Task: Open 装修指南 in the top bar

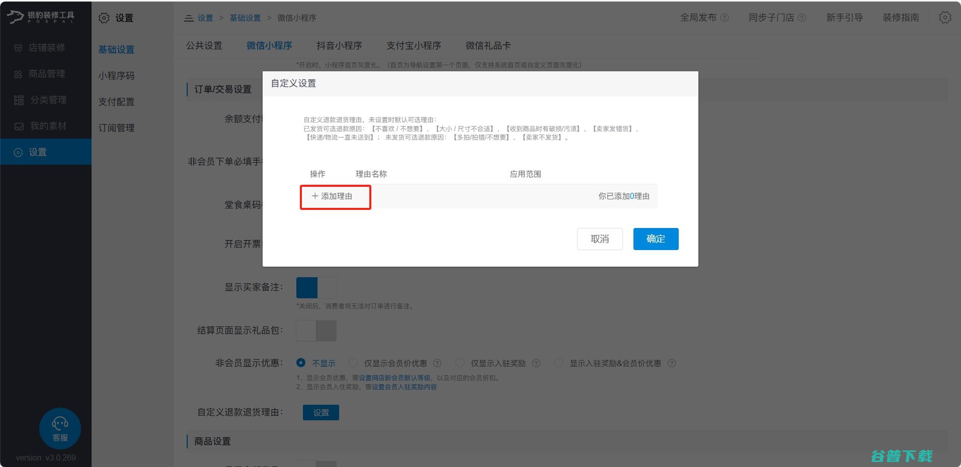Action: pos(901,18)
